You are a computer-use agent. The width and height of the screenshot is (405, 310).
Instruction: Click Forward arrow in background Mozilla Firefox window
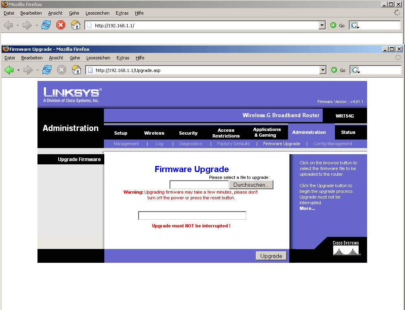(27, 25)
